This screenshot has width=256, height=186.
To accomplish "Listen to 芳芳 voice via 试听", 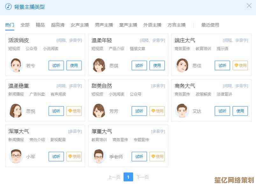I will (x=139, y=111).
